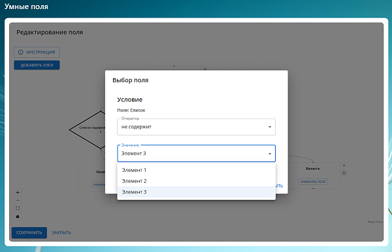Image resolution: width=392 pixels, height=252 pixels.
Task: Collapse the Значение dropdown arrow
Action: coord(270,154)
